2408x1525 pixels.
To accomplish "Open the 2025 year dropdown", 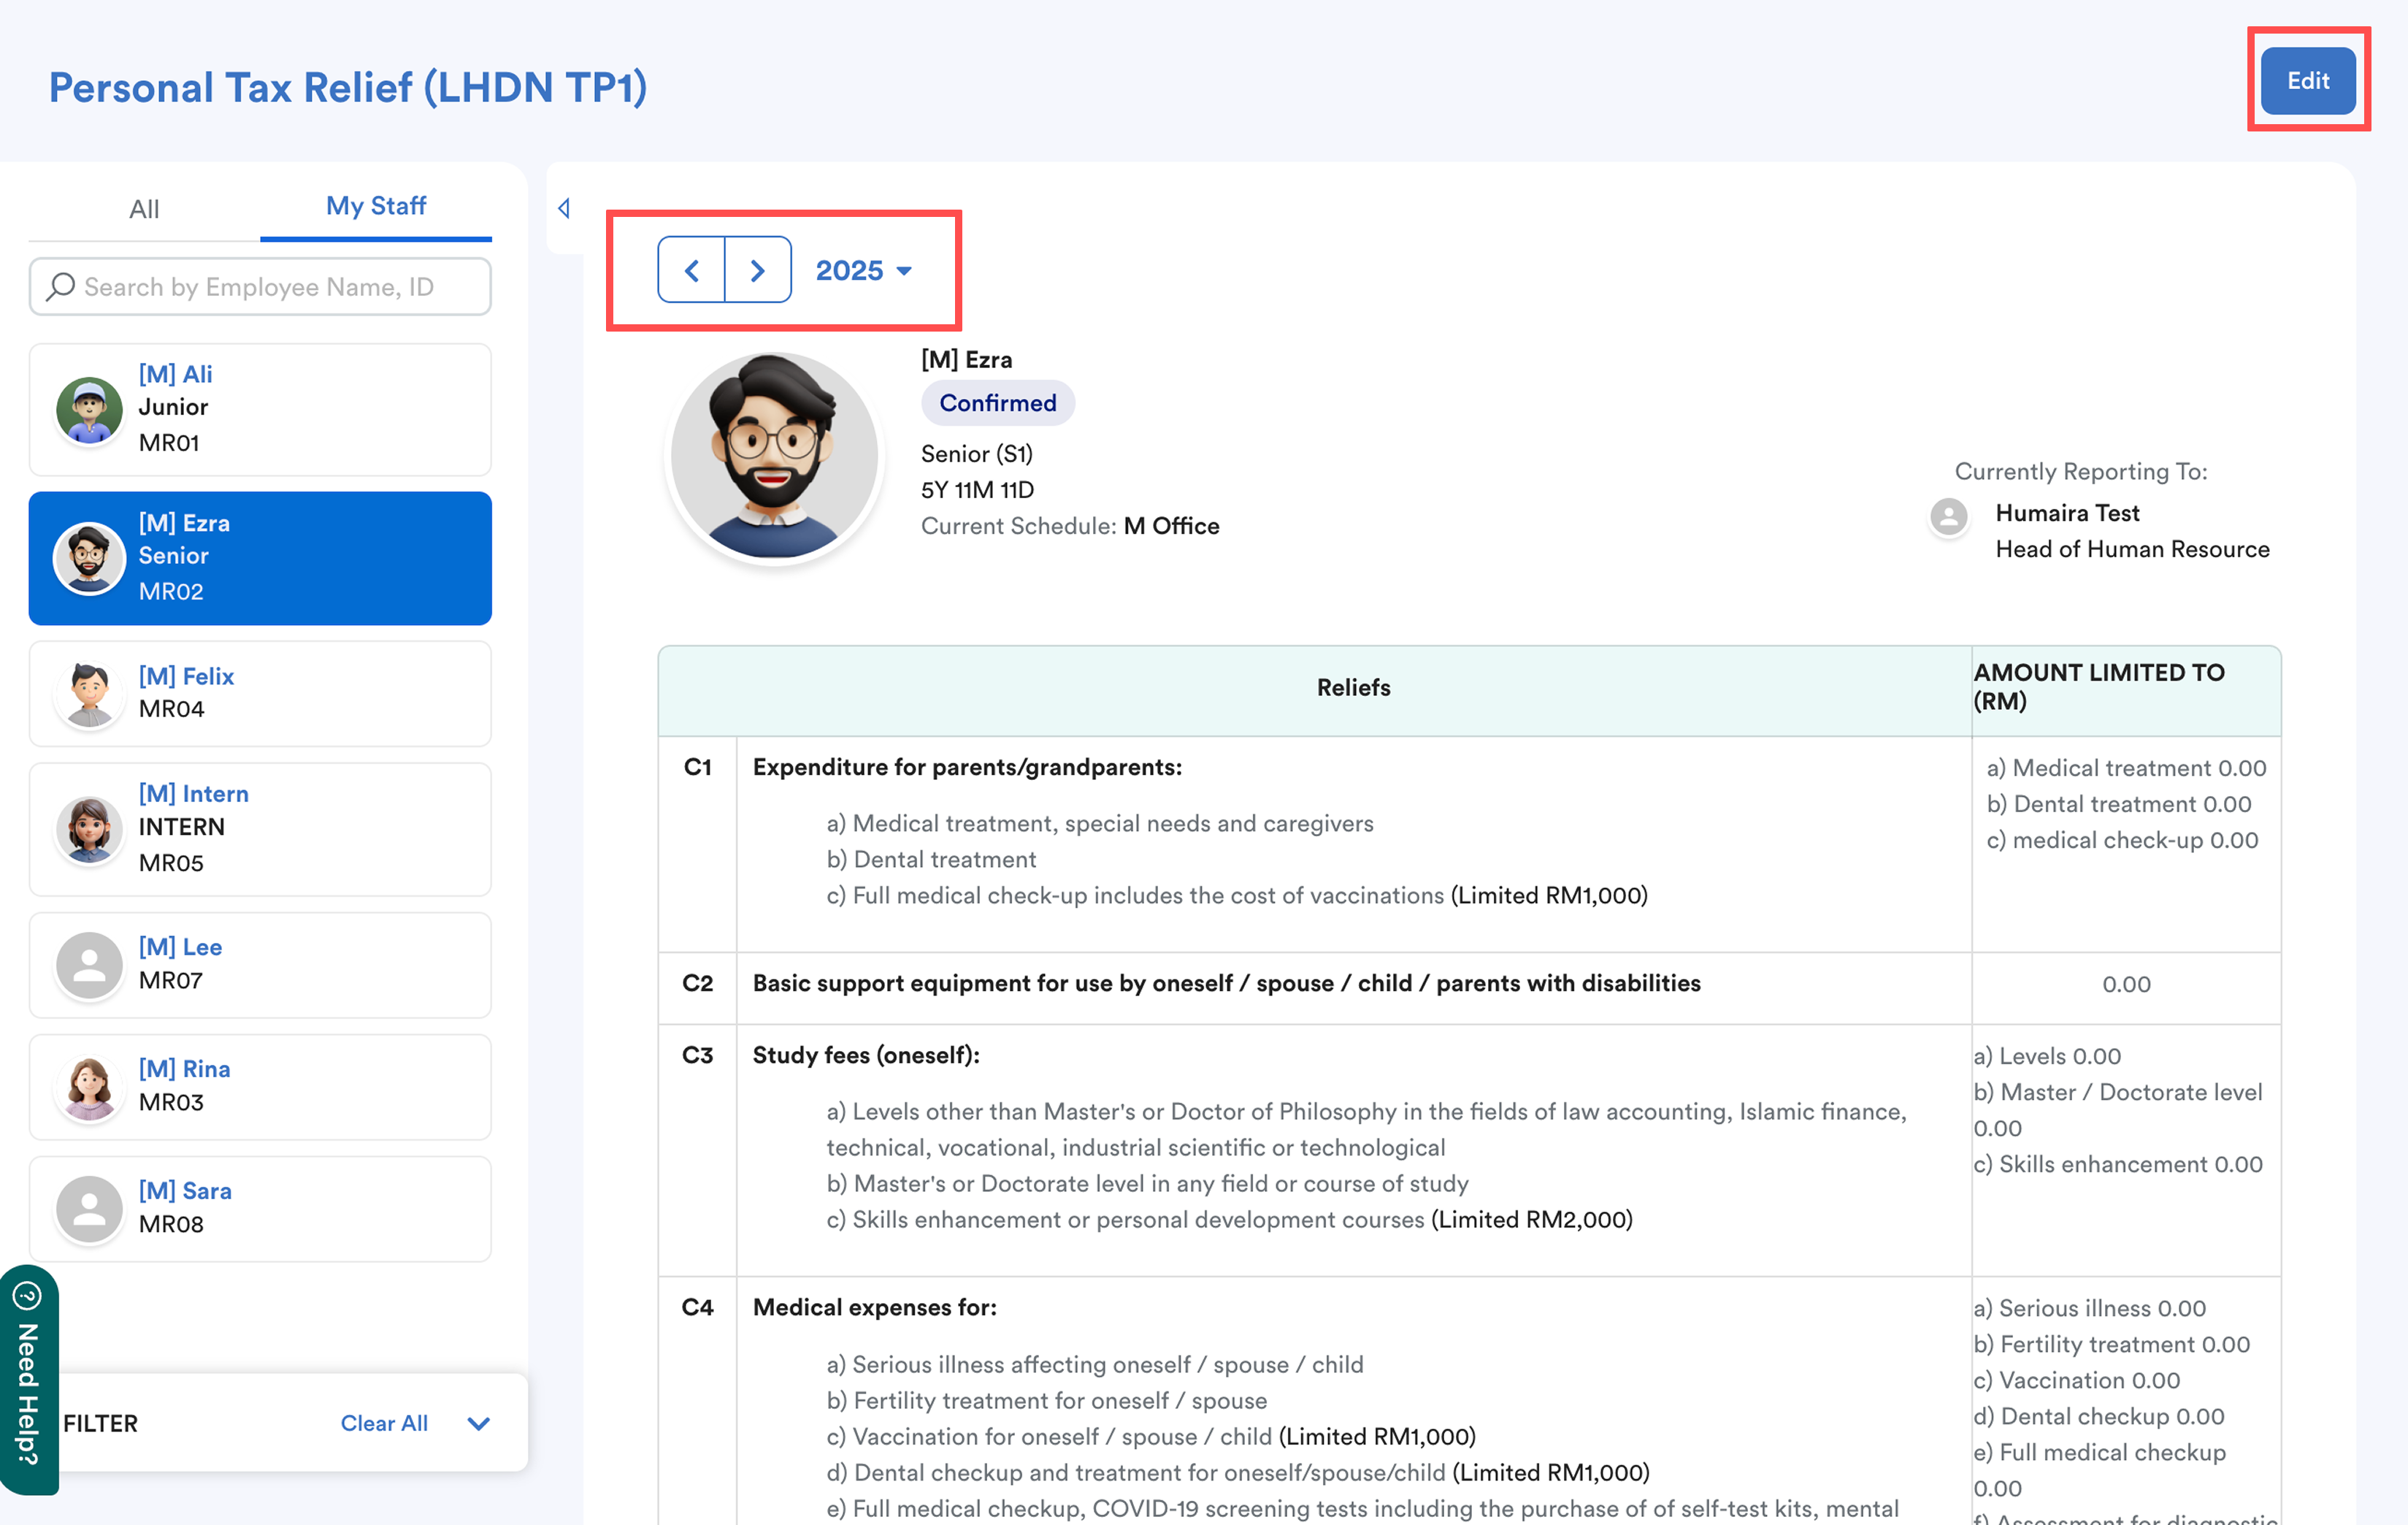I will (x=863, y=270).
